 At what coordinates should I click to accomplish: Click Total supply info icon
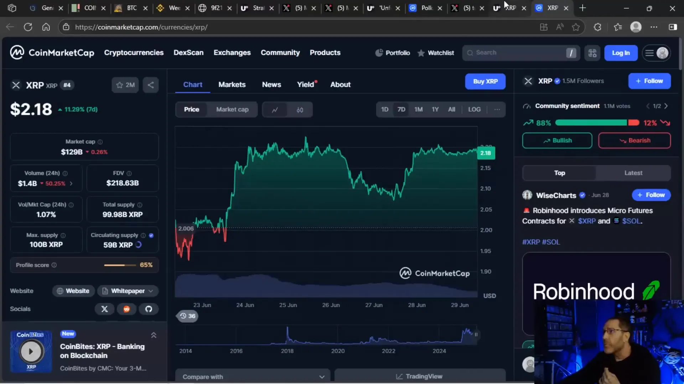140,205
